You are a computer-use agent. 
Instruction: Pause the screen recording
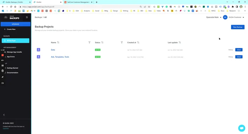pyautogui.click(x=2, y=65)
